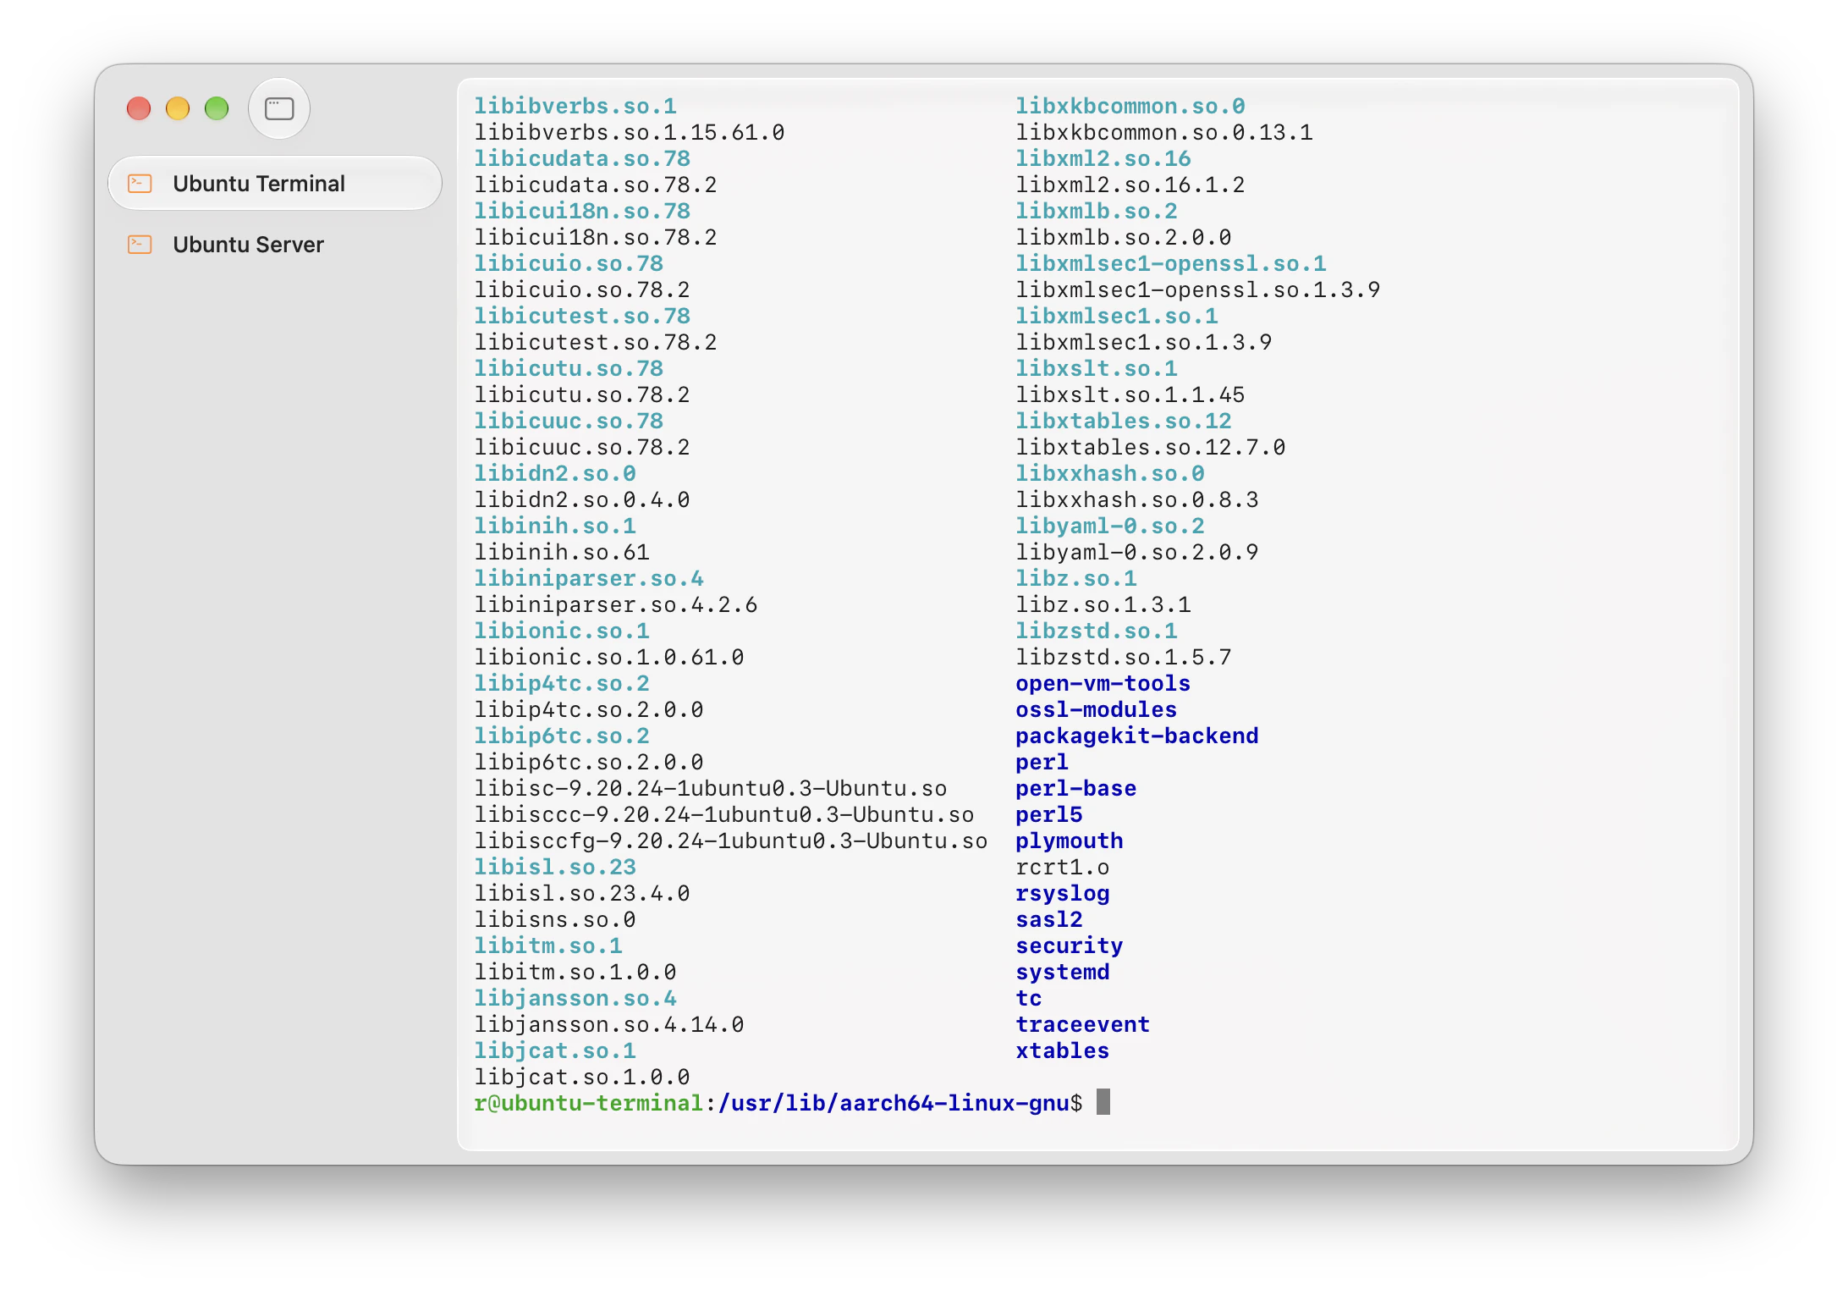Select Ubuntu Terminal in the sidebar
Image resolution: width=1848 pixels, height=1290 pixels.
pos(275,183)
